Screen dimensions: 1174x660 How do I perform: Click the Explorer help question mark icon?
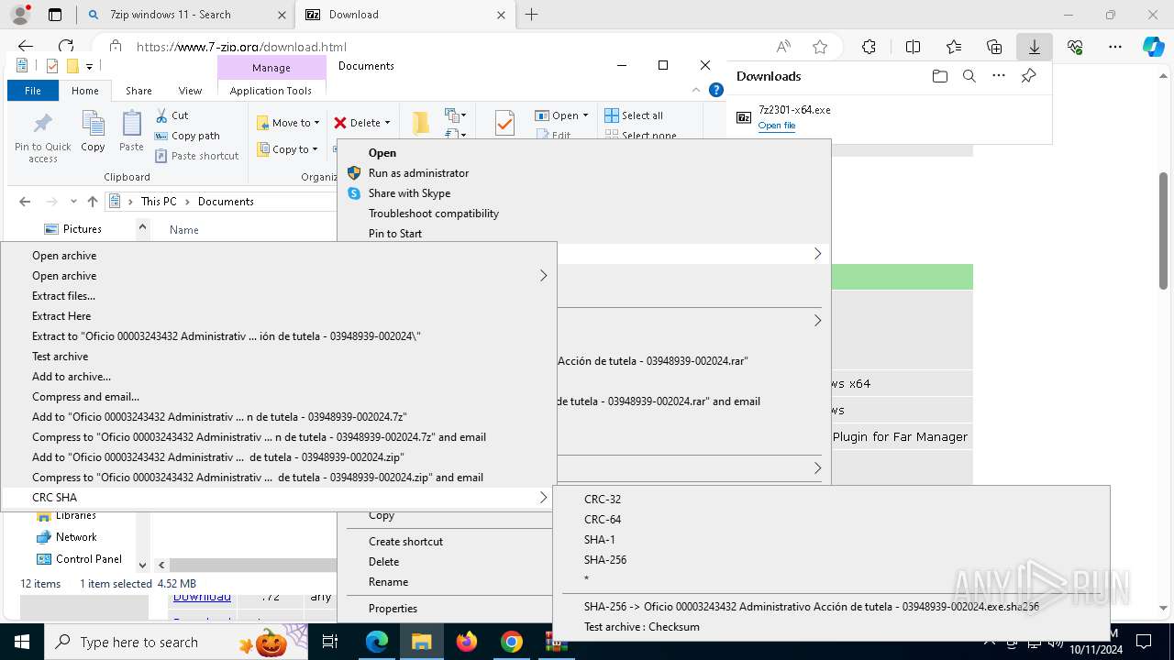coord(716,90)
